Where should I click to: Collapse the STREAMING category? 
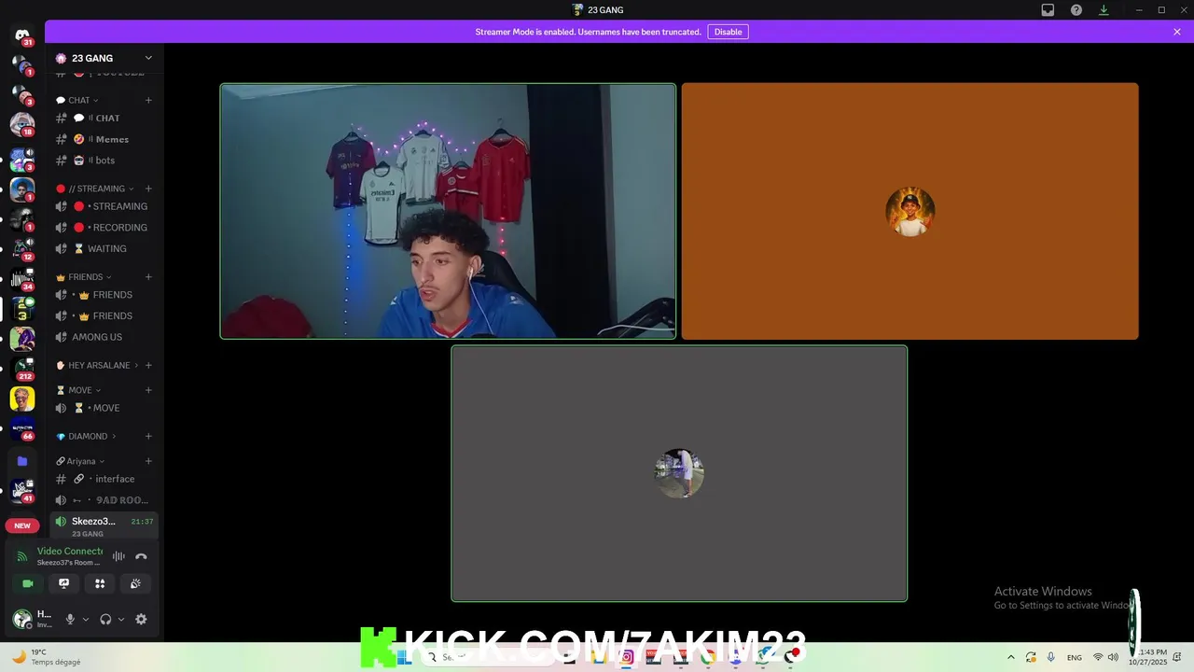(95, 189)
